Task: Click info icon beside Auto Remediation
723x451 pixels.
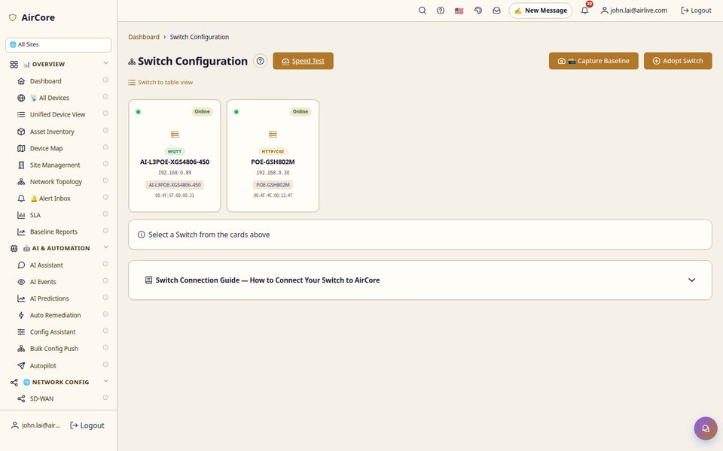Action: 105,314
